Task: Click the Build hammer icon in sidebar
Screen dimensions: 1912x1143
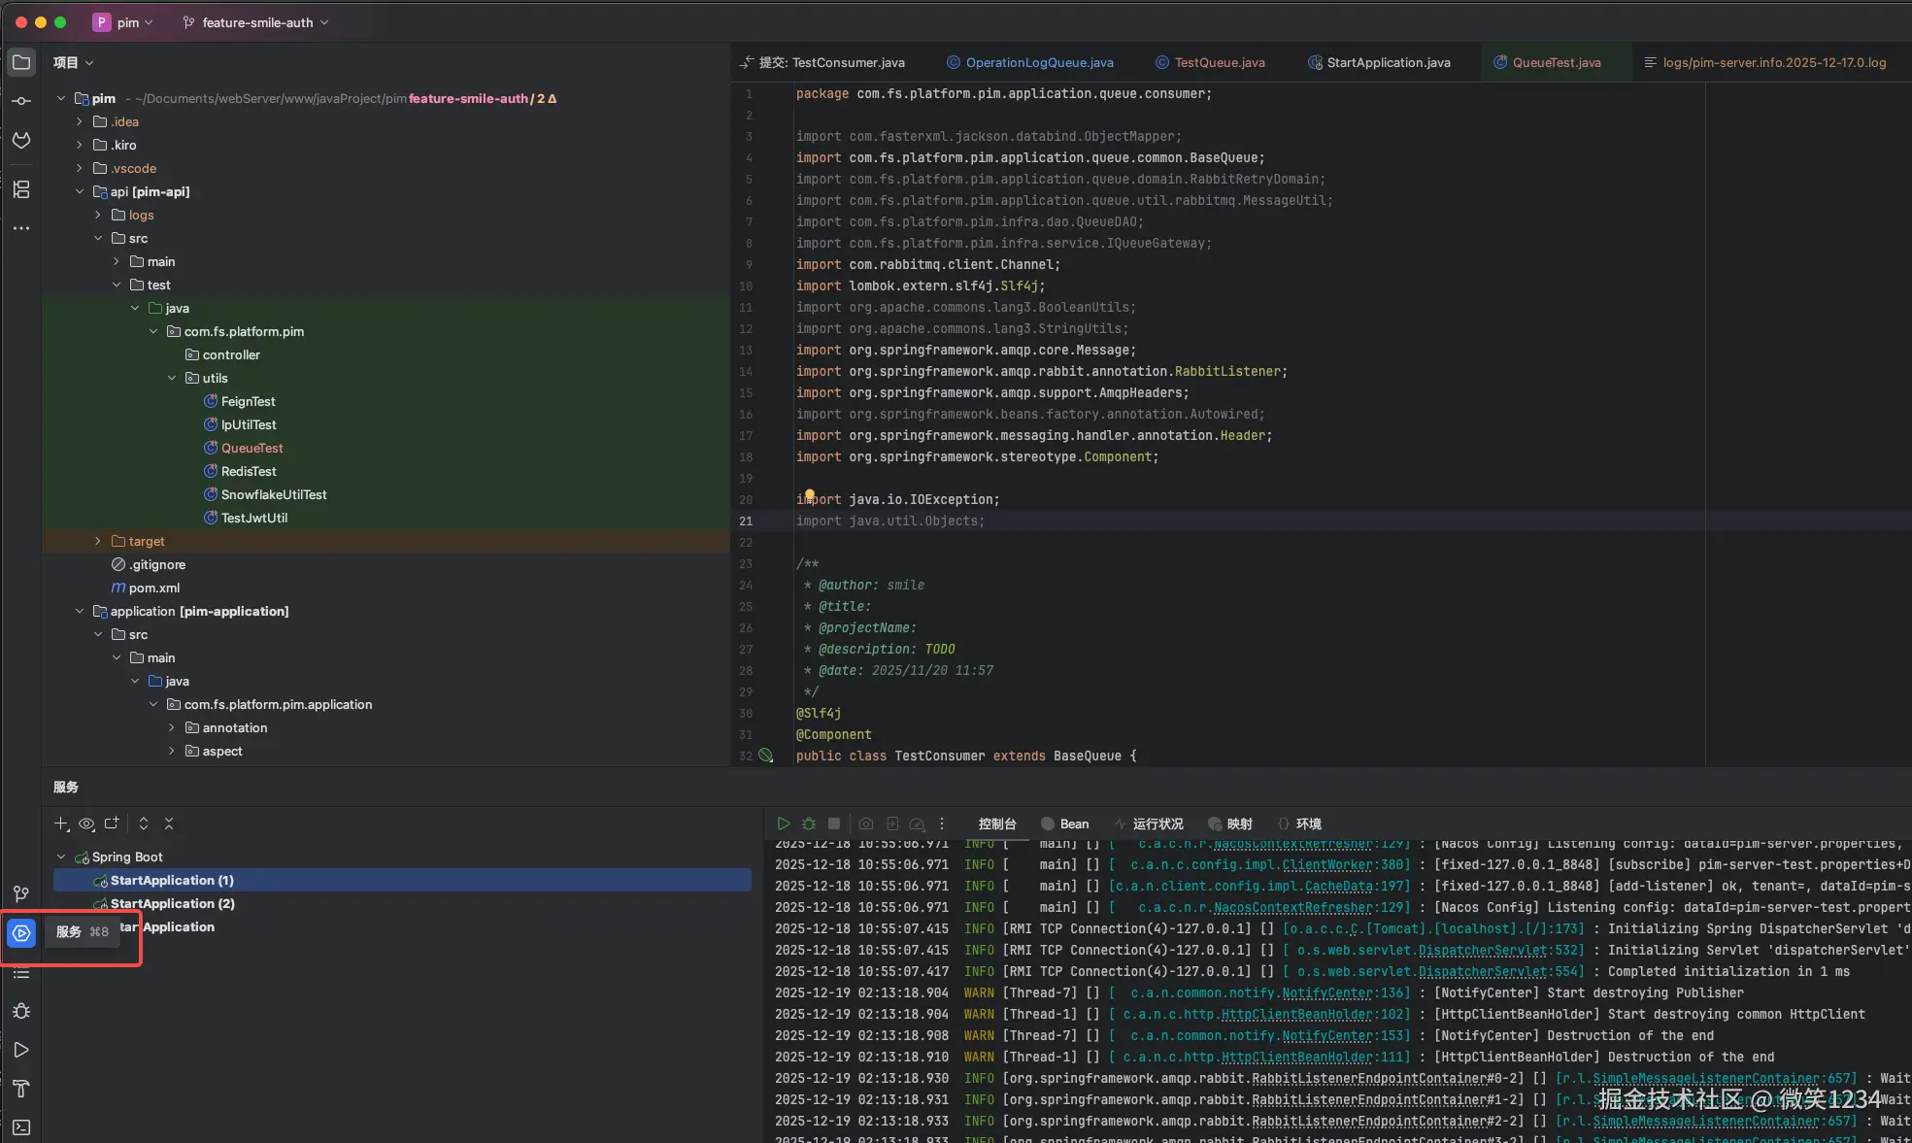Action: tap(21, 1089)
